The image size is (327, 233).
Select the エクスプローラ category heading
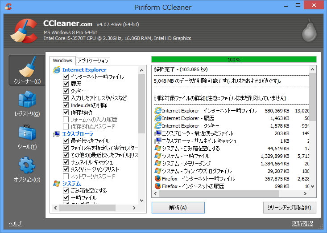coord(78,134)
